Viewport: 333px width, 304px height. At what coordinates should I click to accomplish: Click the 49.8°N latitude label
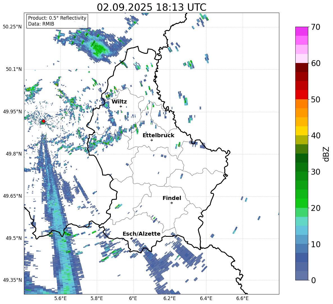tap(13, 154)
